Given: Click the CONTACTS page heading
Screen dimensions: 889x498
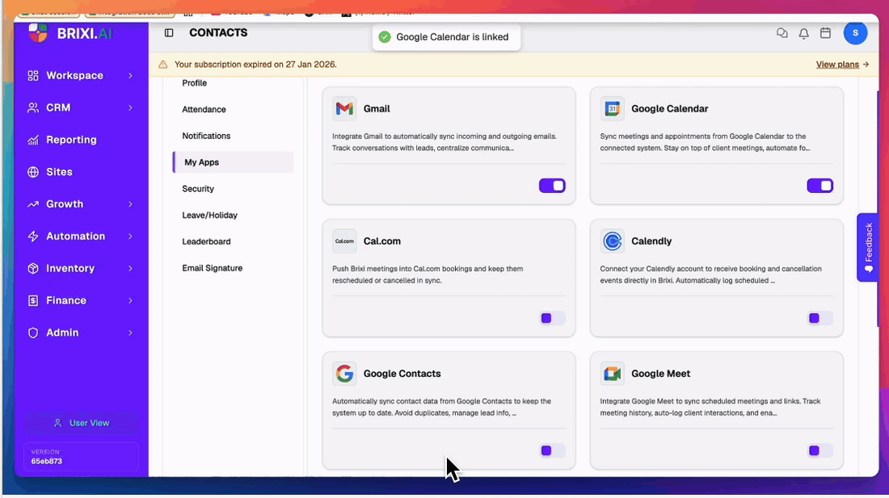Looking at the screenshot, I should [x=218, y=33].
